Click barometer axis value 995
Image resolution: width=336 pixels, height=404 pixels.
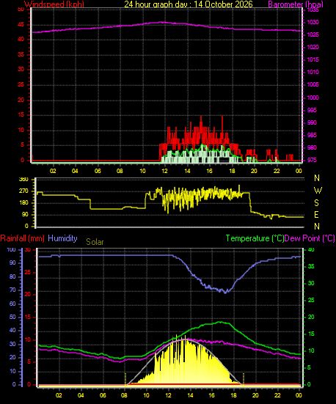(x=312, y=110)
